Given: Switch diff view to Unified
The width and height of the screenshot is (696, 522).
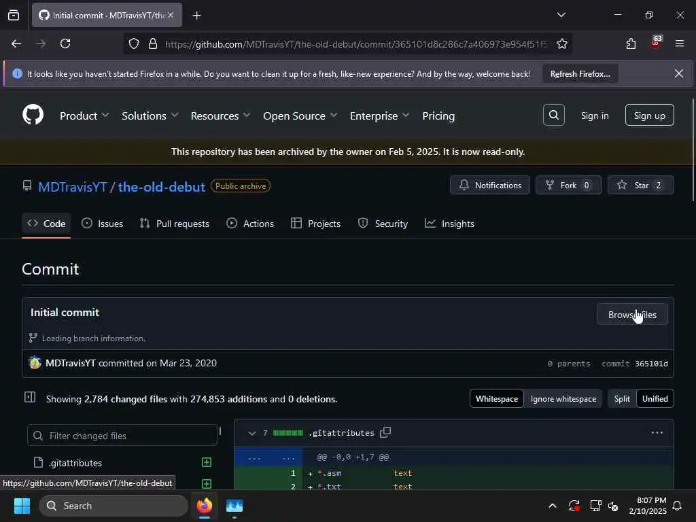Looking at the screenshot, I should [x=655, y=398].
